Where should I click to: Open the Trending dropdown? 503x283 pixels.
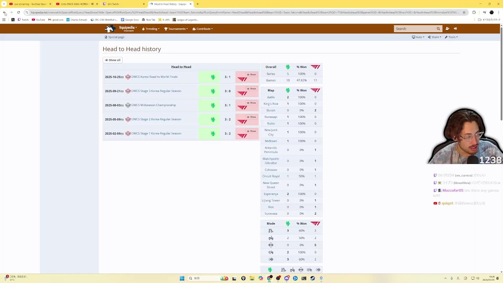point(151,29)
